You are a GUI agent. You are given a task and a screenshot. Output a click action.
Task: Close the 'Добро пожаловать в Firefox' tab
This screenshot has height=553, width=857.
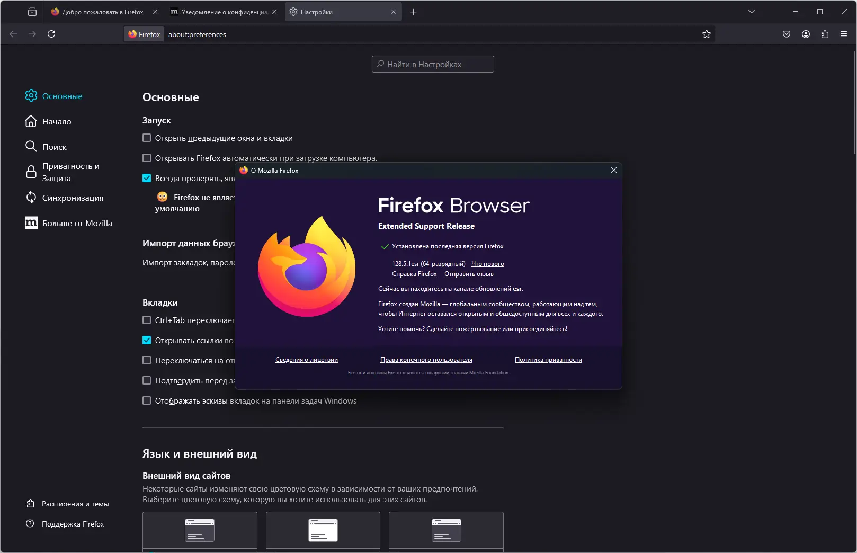coord(155,12)
